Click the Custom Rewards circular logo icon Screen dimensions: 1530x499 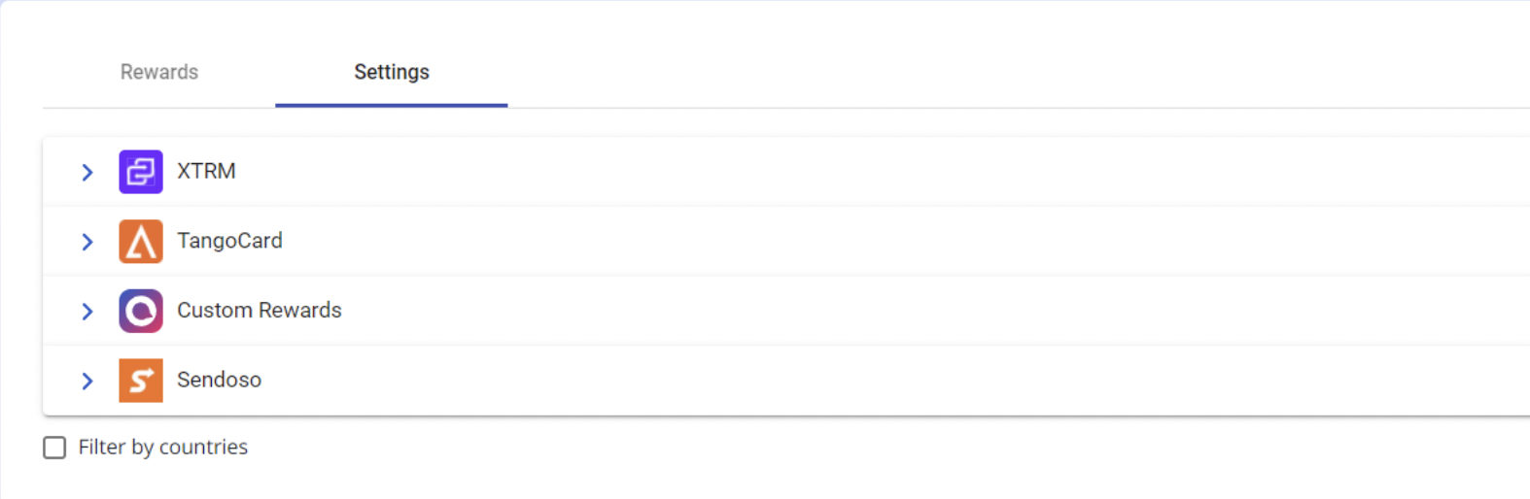pyautogui.click(x=141, y=311)
